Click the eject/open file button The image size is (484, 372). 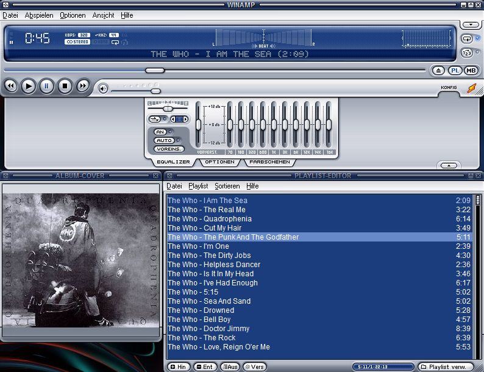click(x=438, y=70)
